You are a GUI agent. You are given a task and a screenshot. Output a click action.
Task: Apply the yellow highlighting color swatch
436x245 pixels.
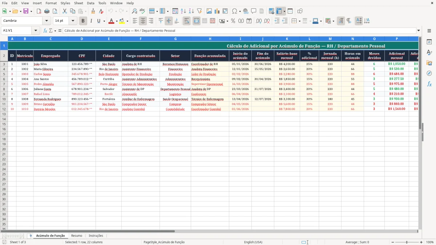tap(122, 21)
